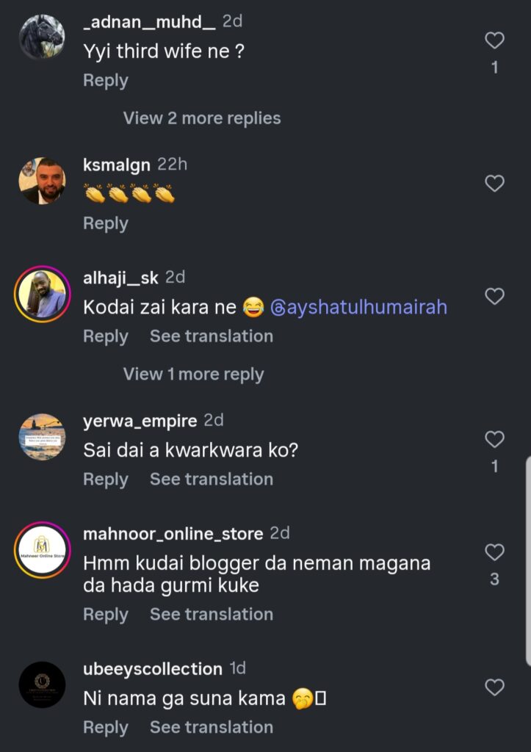Like ksmalgn's clapping emoji comment
Viewport: 531px width, 752px height.
pos(495,183)
